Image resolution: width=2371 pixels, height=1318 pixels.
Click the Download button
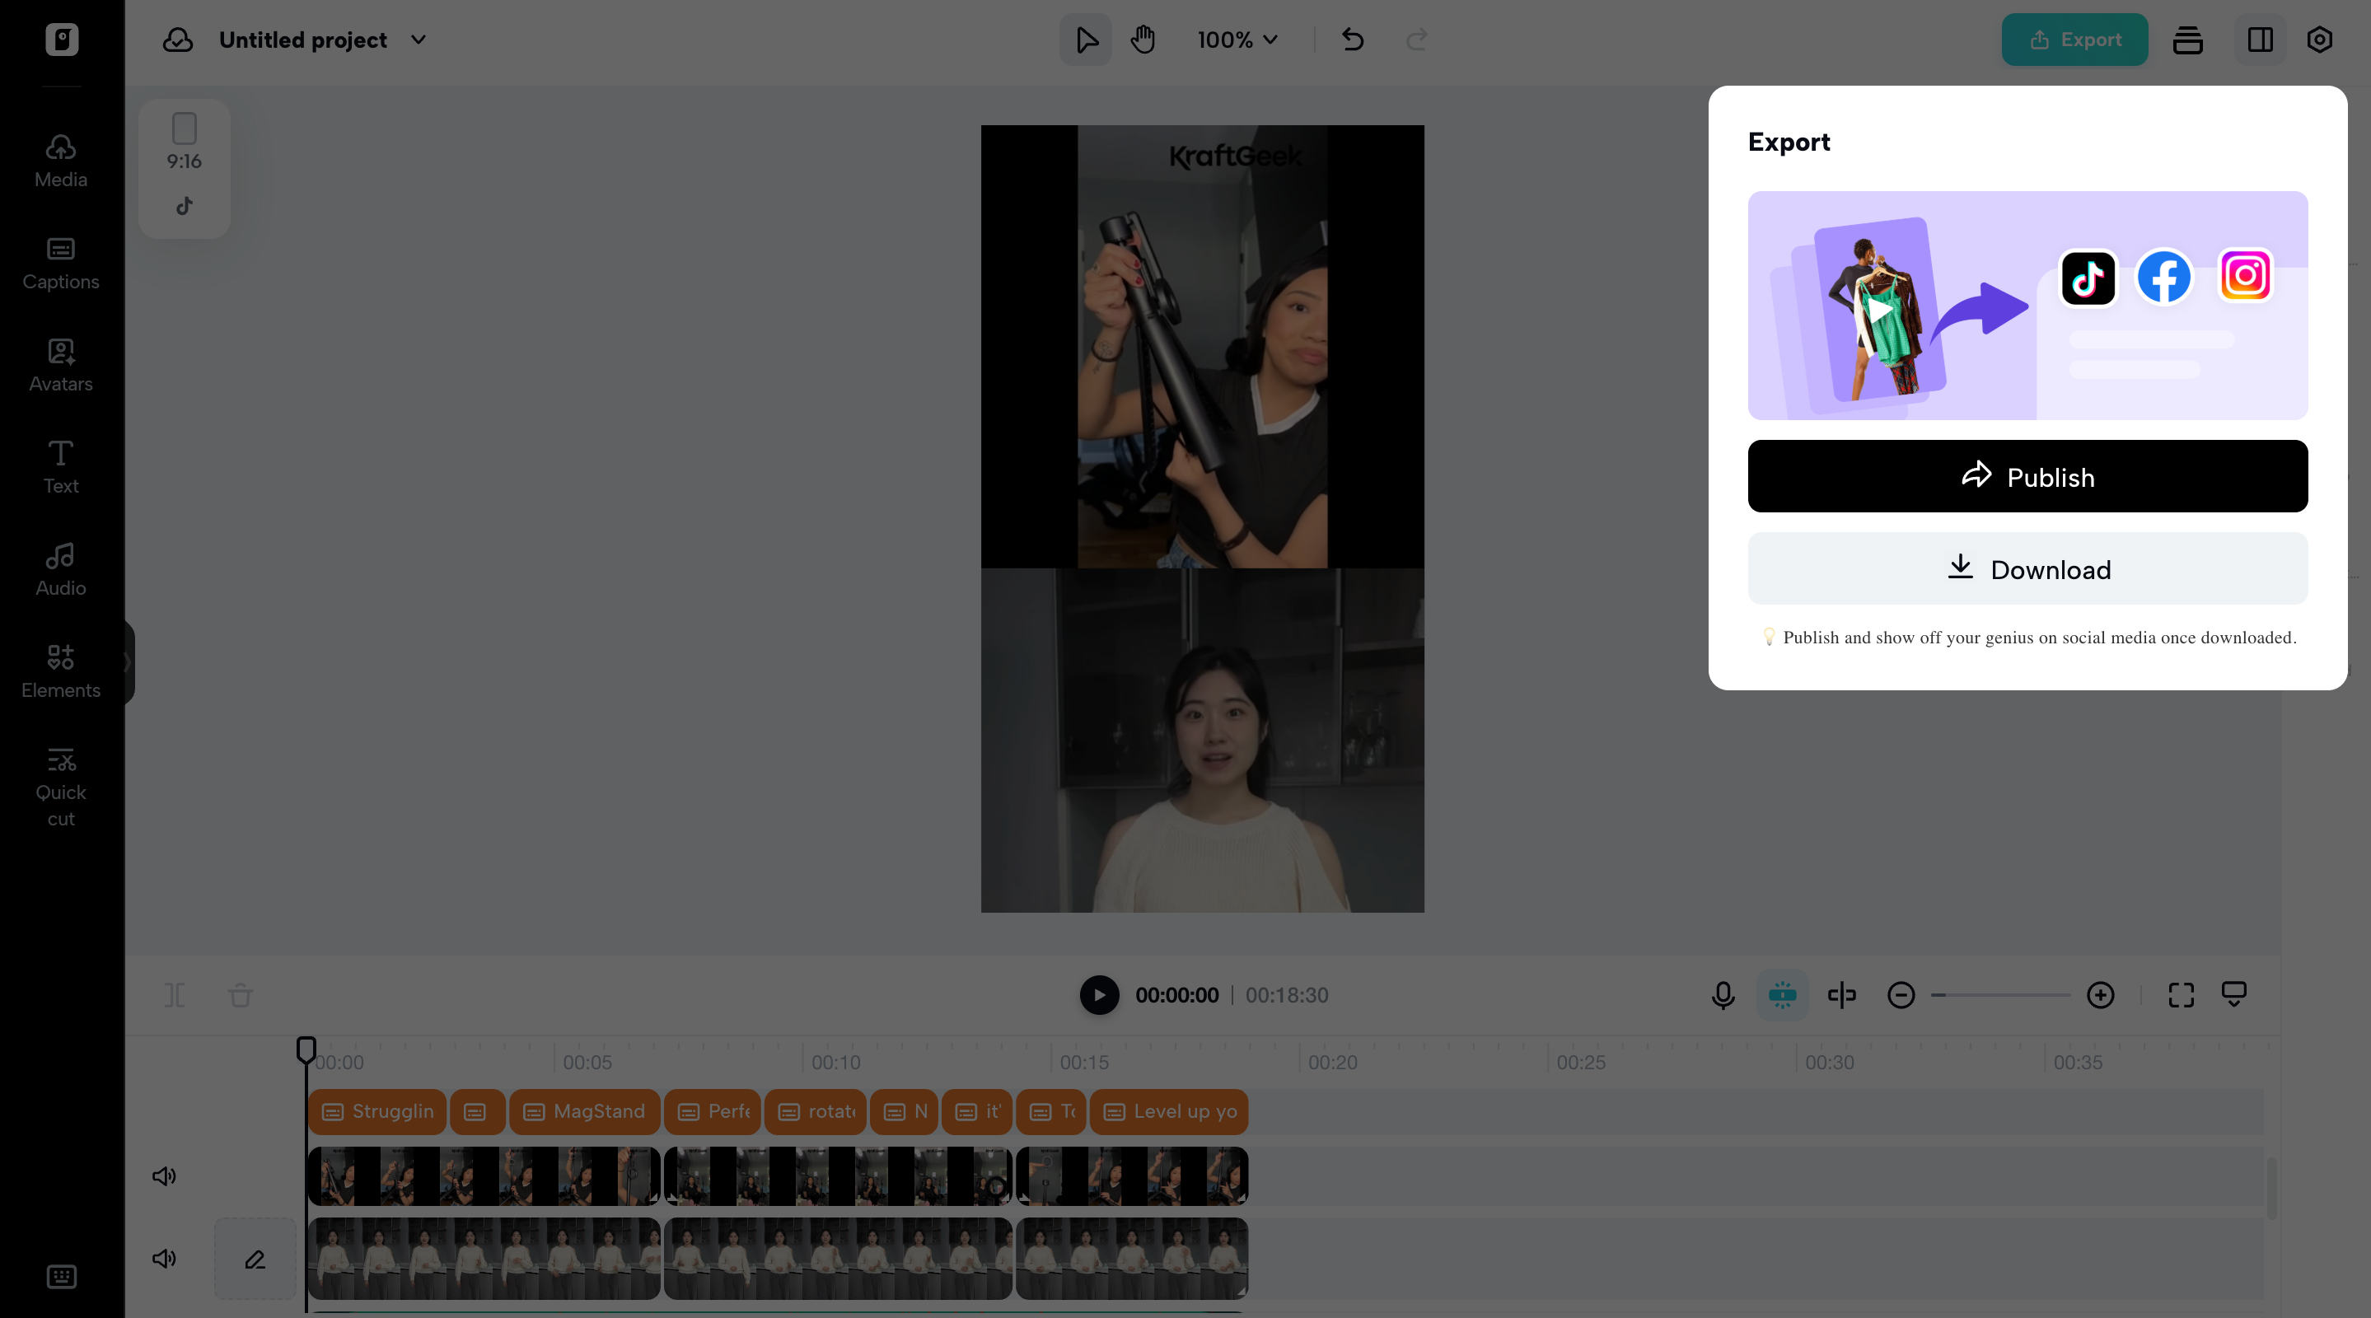2027,569
